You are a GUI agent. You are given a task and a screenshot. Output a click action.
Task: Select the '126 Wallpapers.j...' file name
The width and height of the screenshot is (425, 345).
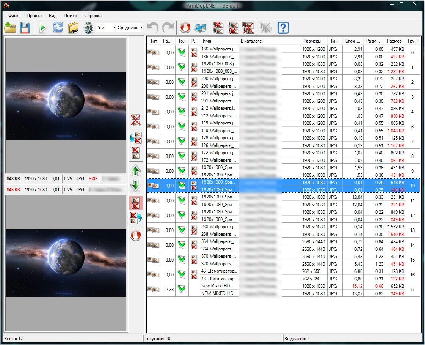tap(219, 138)
